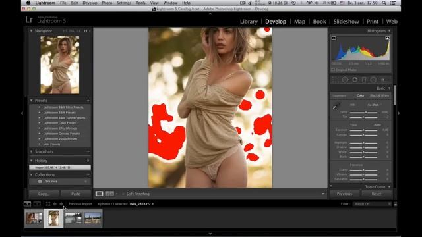Adjust the Exposure slider
The height and width of the screenshot is (237, 422).
pos(363,130)
